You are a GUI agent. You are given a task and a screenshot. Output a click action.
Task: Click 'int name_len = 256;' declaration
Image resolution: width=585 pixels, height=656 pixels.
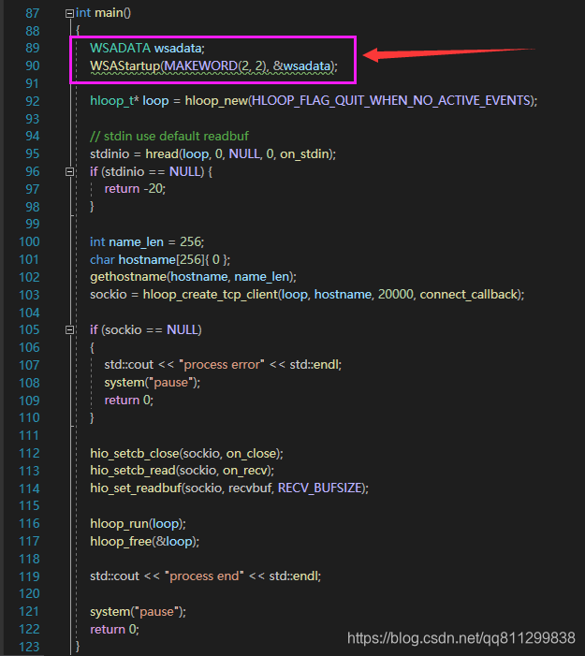[147, 241]
